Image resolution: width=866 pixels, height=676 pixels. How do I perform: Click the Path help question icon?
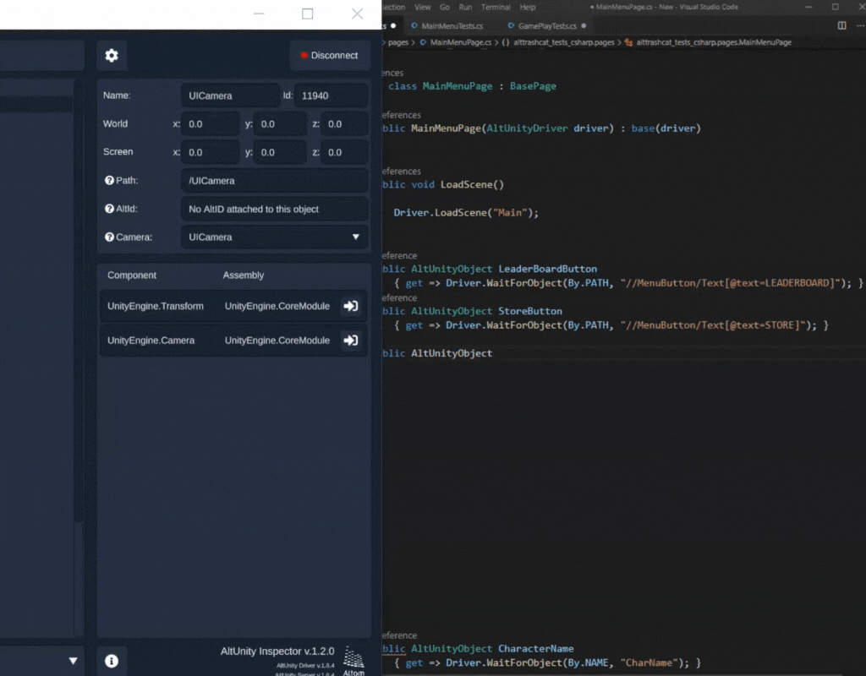click(x=109, y=181)
